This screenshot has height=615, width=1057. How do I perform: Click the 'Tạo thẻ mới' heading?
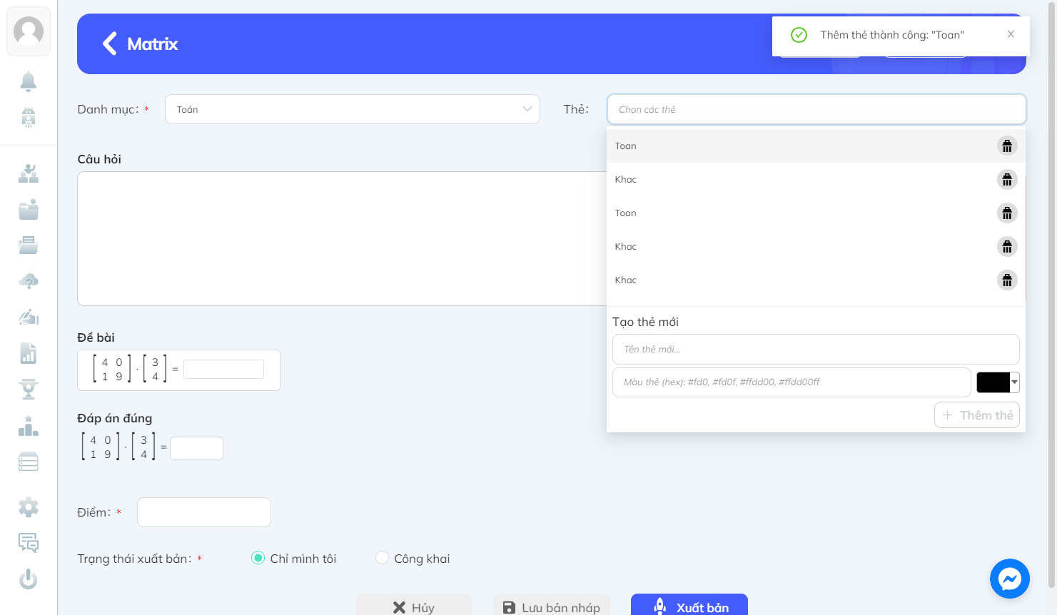point(645,322)
